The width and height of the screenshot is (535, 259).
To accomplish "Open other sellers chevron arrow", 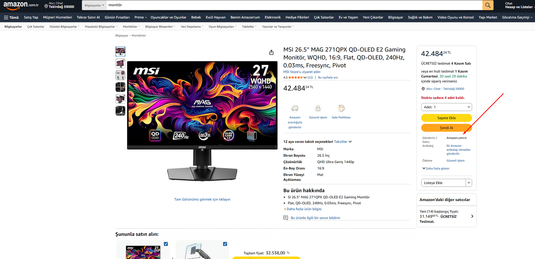I will tap(472, 216).
